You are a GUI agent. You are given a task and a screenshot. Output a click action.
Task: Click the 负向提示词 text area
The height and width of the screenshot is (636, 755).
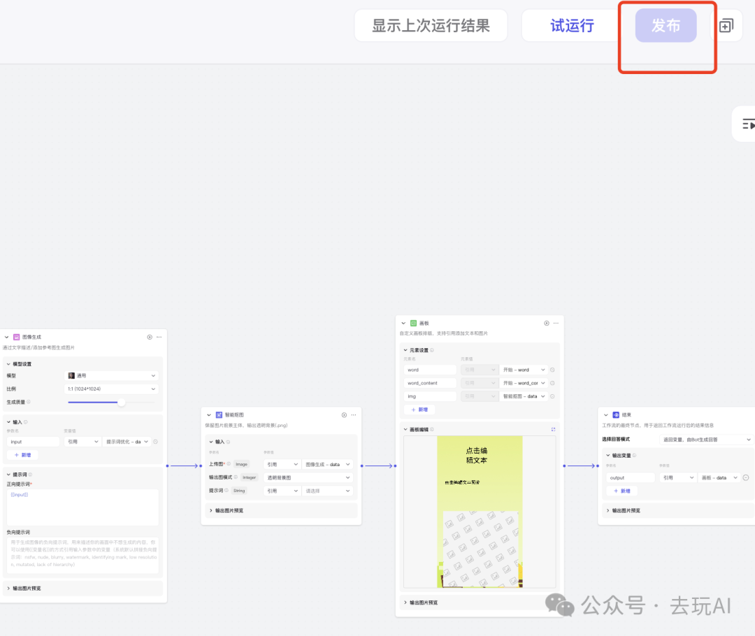tap(82, 556)
